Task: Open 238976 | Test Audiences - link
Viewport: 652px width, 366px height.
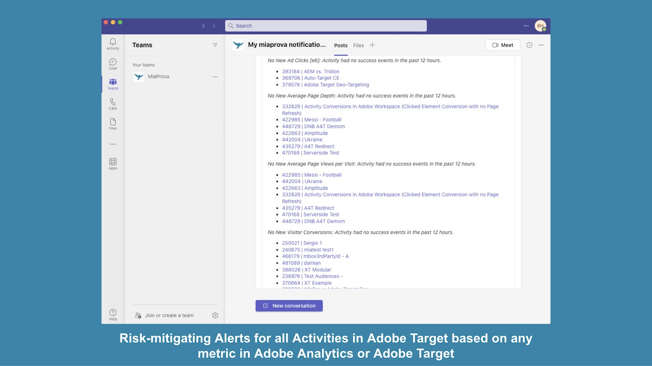Action: (x=313, y=276)
